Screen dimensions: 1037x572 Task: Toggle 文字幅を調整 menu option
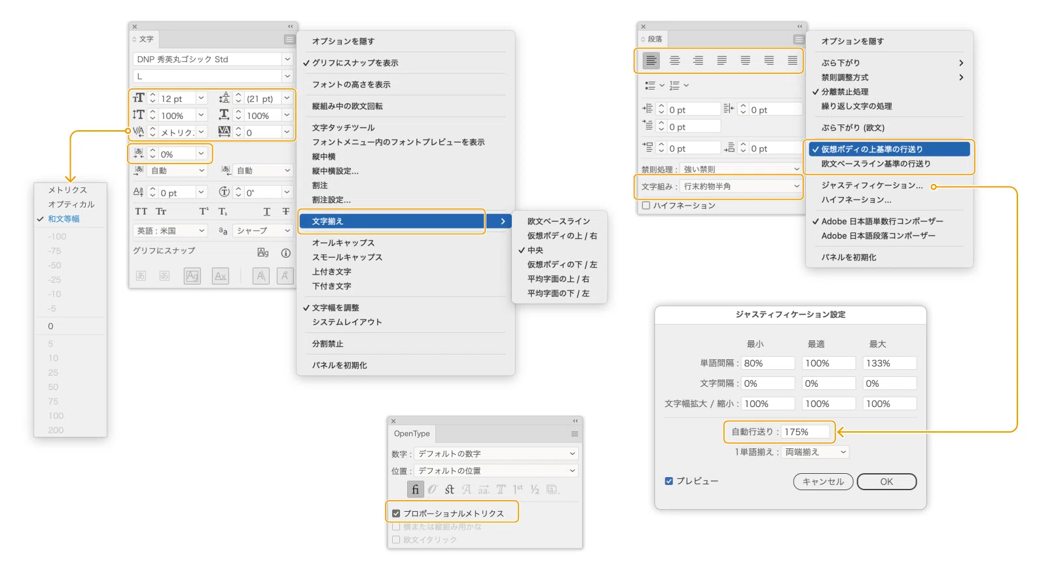click(335, 308)
